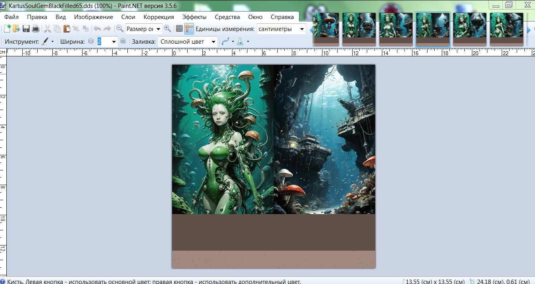
Task: Click the New image icon
Action: 7,29
